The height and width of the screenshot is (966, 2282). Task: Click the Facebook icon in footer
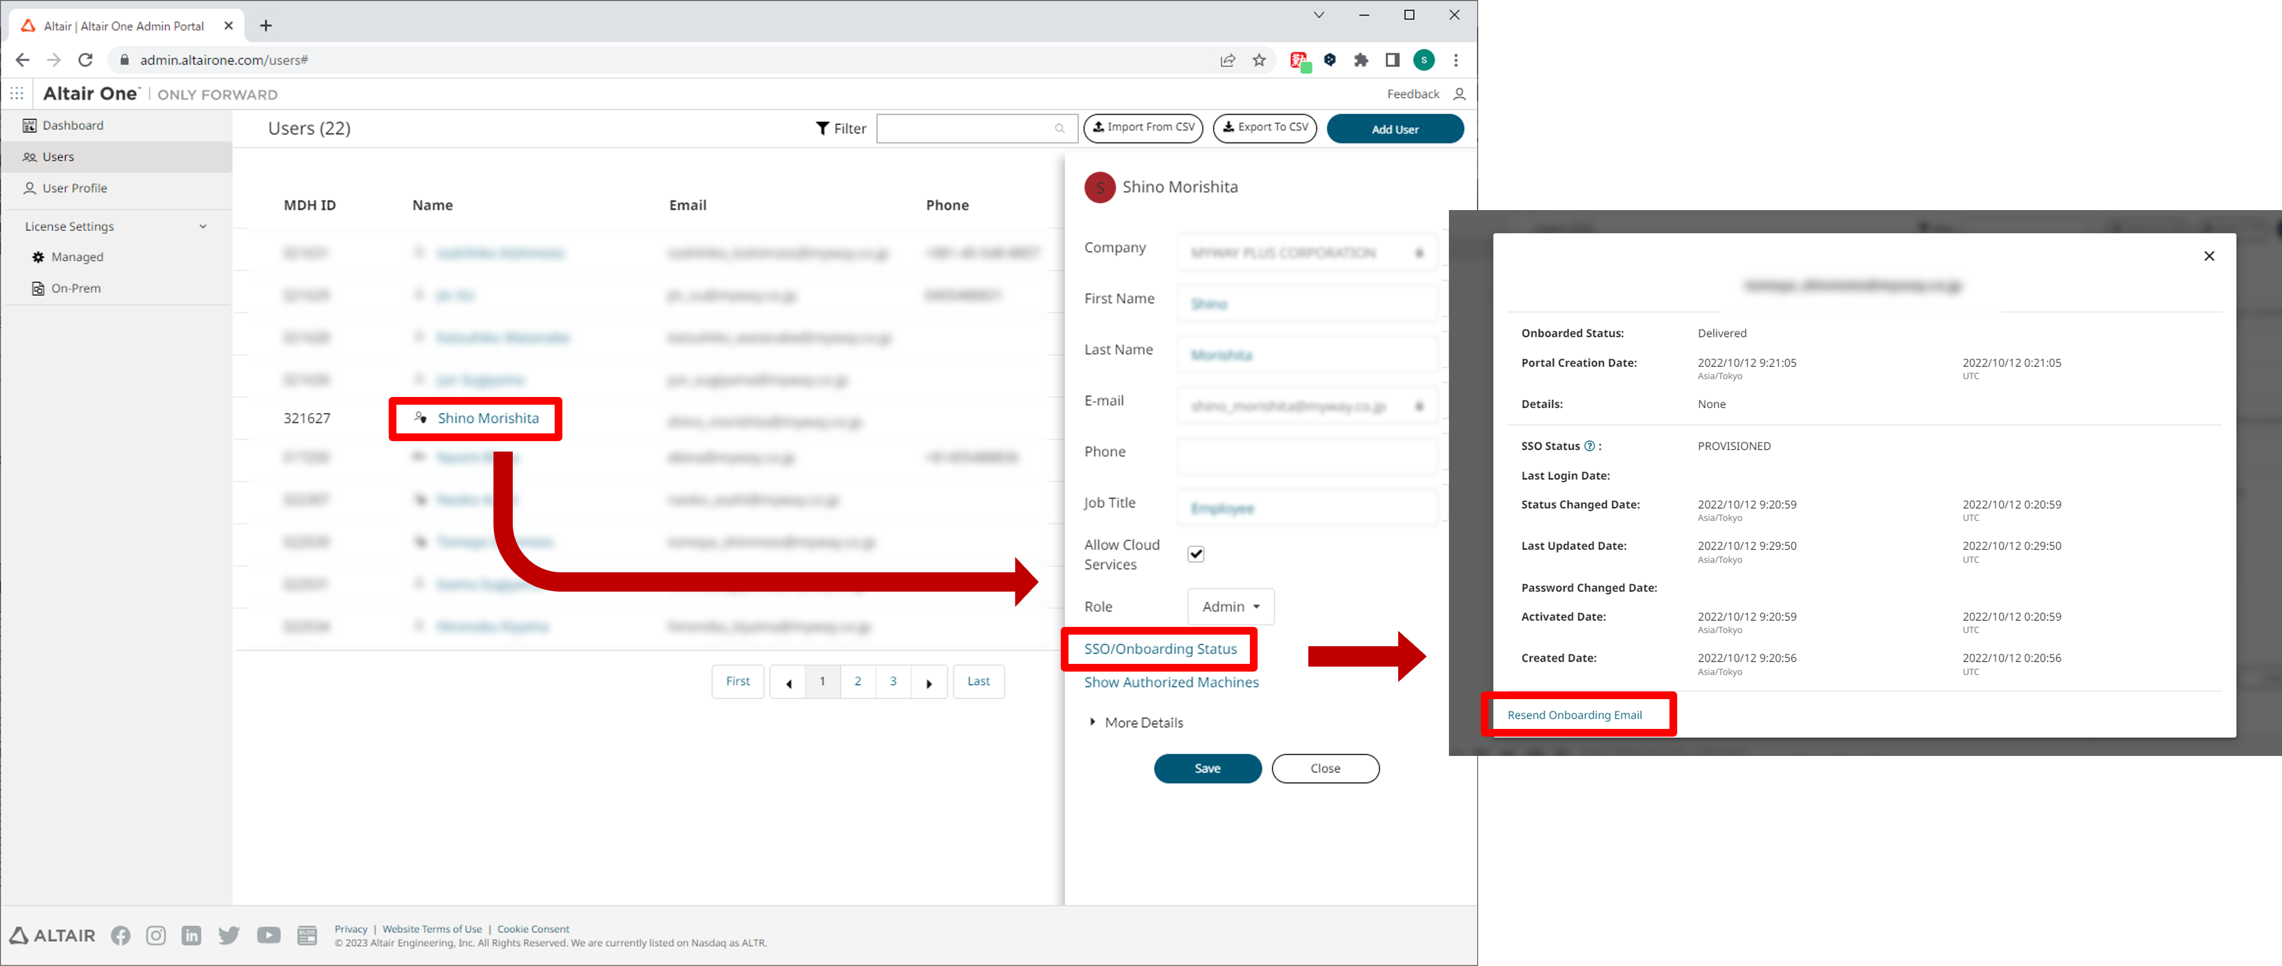[x=121, y=935]
